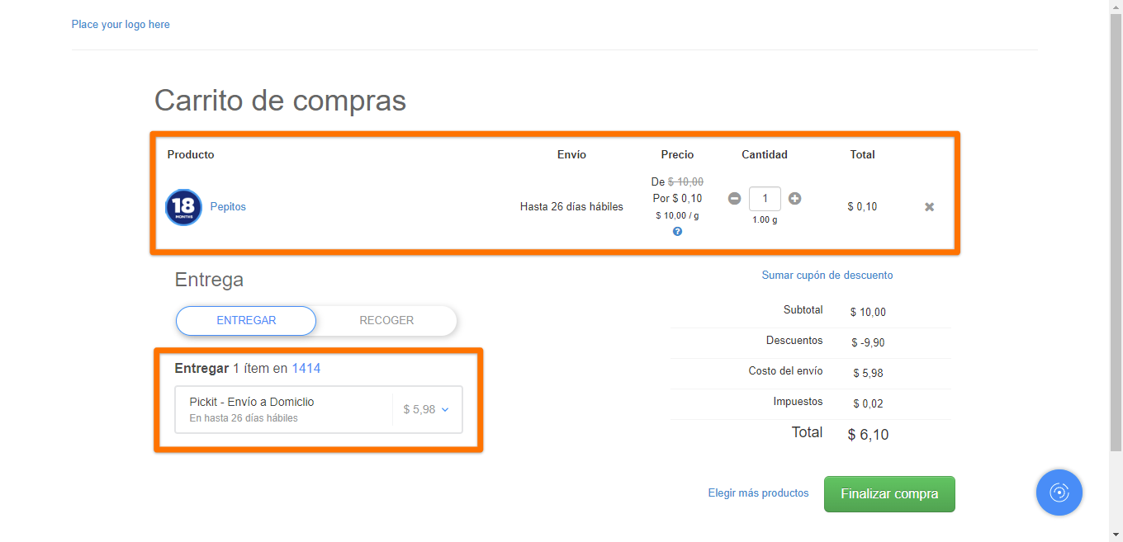Click Finalizar compra

click(x=889, y=493)
